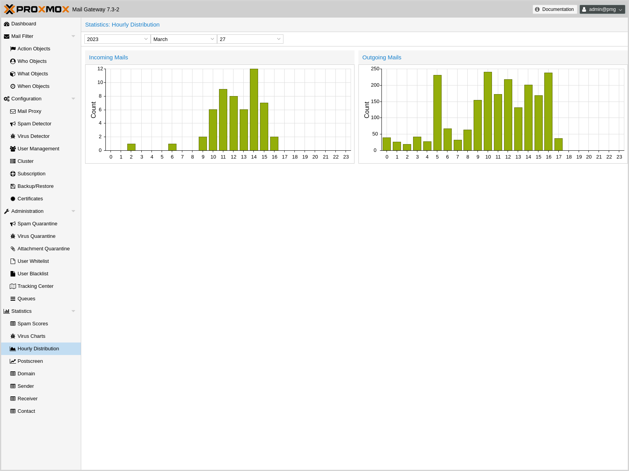Click the Spam Detector megaphone icon
Screen dimensions: 629x471
coord(13,124)
